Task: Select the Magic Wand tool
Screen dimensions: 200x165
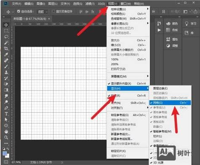Action: 6,43
